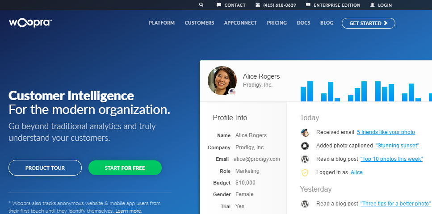Open 'Three tips for a better photo' link

tap(395, 204)
